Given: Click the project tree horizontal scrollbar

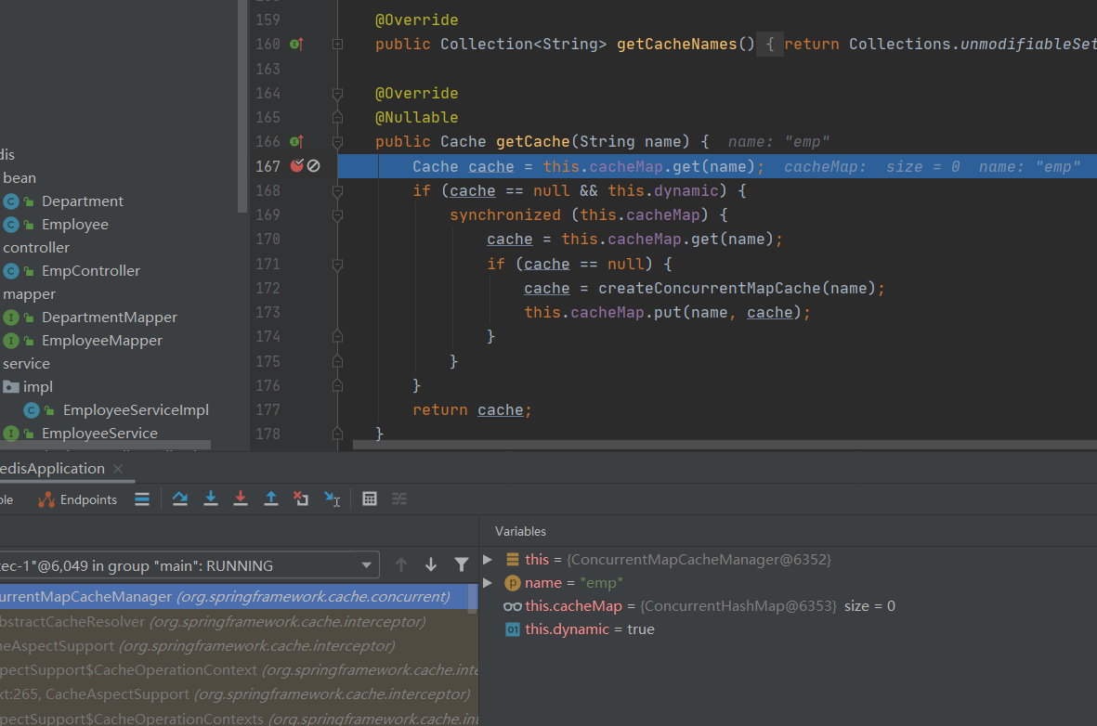Looking at the screenshot, I should pos(105,445).
